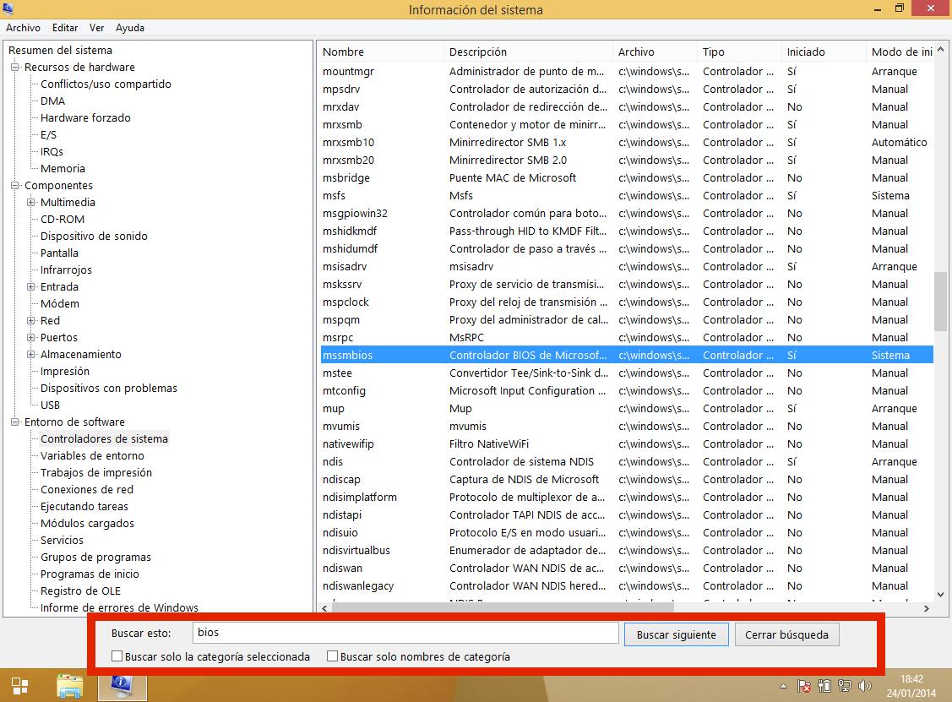Collapse the 'Recursos de hardware' tree node

15,67
